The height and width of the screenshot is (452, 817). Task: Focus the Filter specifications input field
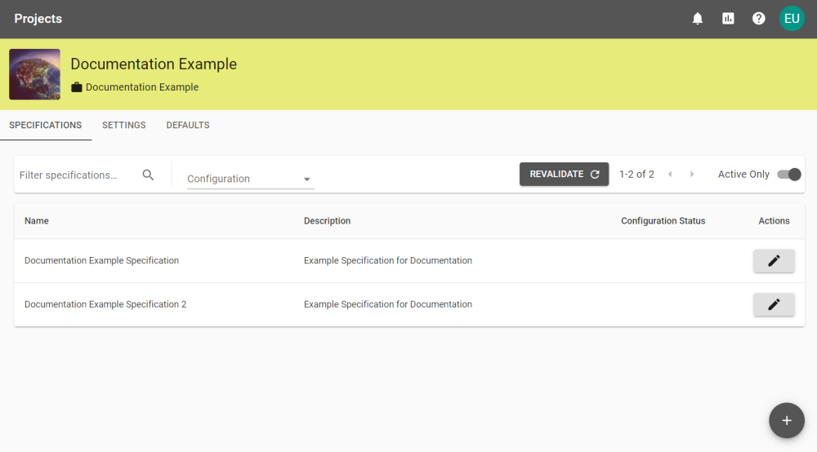[77, 175]
